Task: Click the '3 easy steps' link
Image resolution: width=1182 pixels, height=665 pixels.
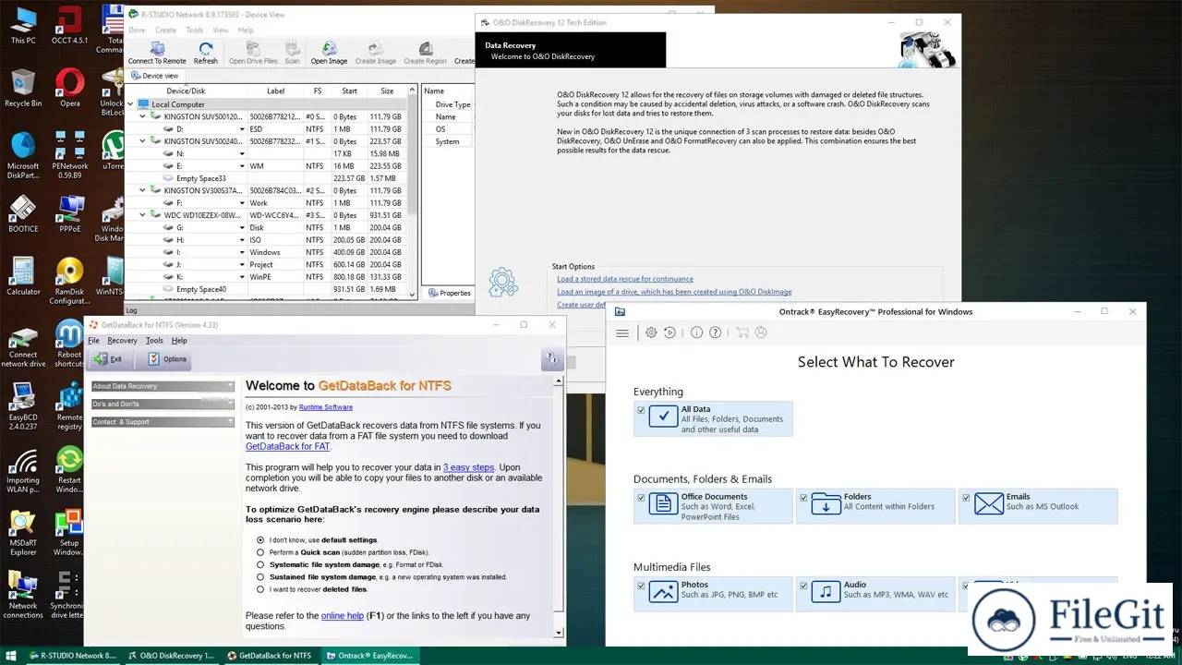Action: [x=468, y=467]
